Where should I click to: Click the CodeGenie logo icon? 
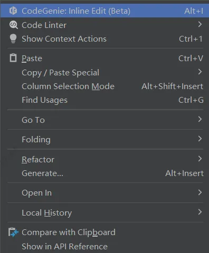click(13, 11)
